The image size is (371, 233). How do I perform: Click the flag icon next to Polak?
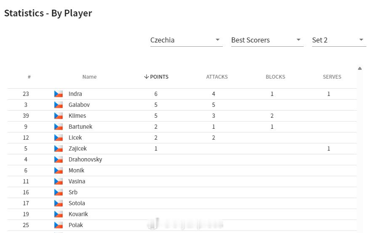pos(59,225)
